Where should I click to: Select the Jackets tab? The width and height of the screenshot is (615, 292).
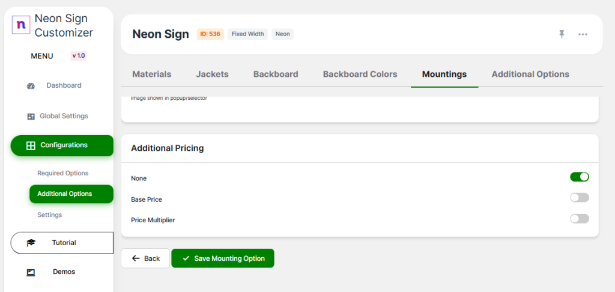coord(212,74)
